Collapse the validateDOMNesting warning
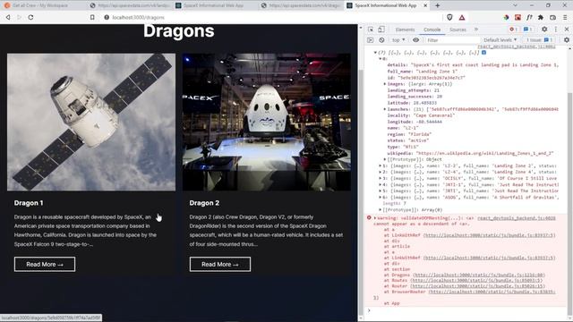Image resolution: width=573 pixels, height=322 pixels. (x=375, y=218)
